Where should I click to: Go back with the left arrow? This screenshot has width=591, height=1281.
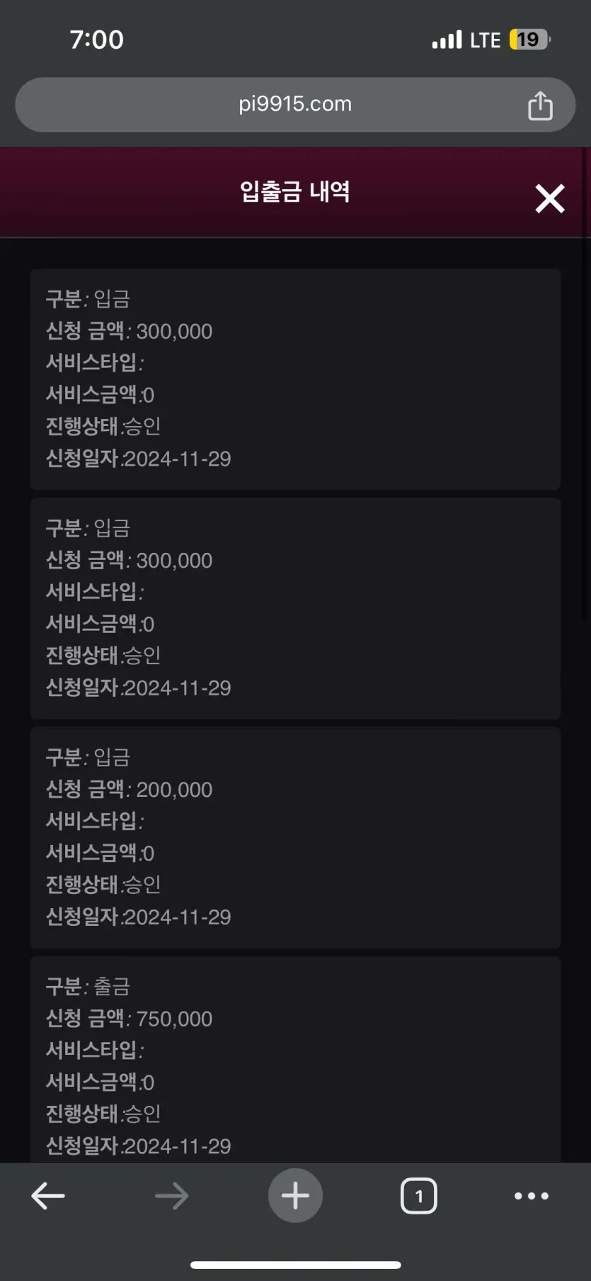[x=48, y=1196]
